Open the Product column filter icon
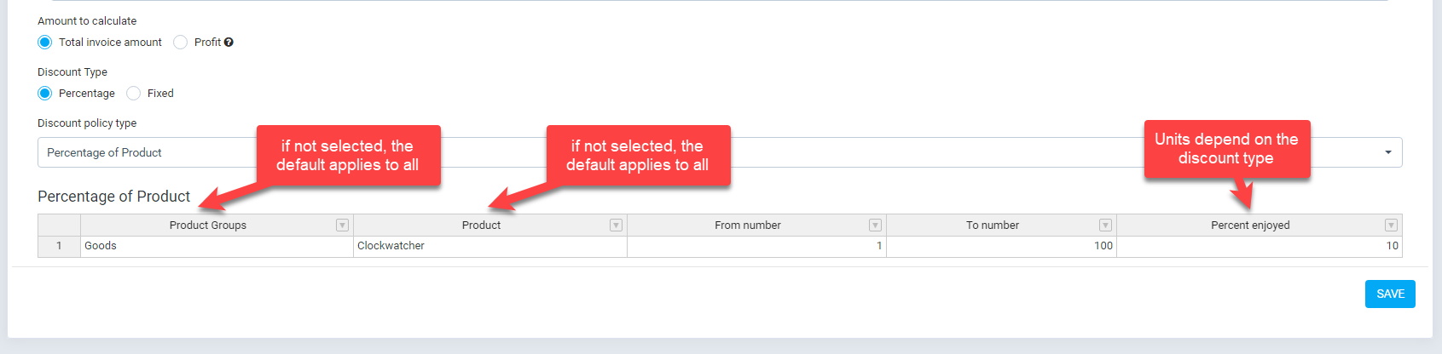This screenshot has height=354, width=1442. [x=616, y=226]
